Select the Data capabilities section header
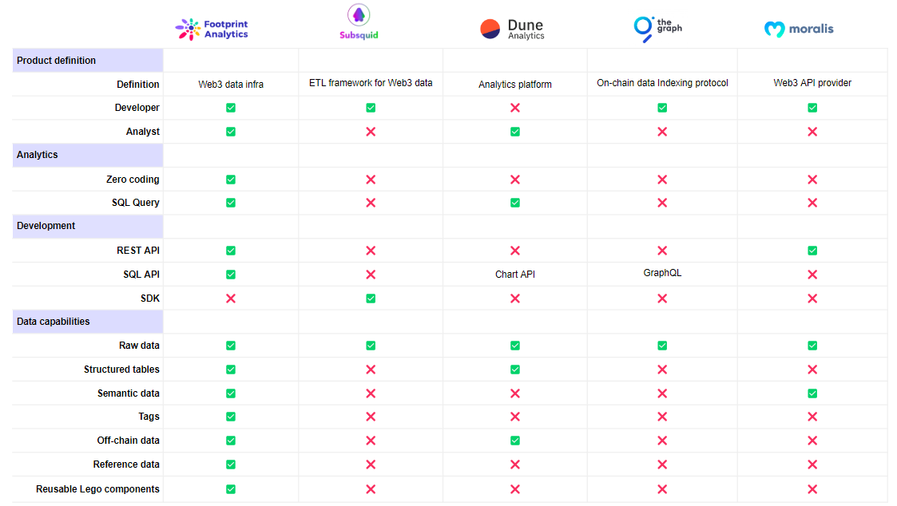The image size is (897, 506). pos(88,322)
